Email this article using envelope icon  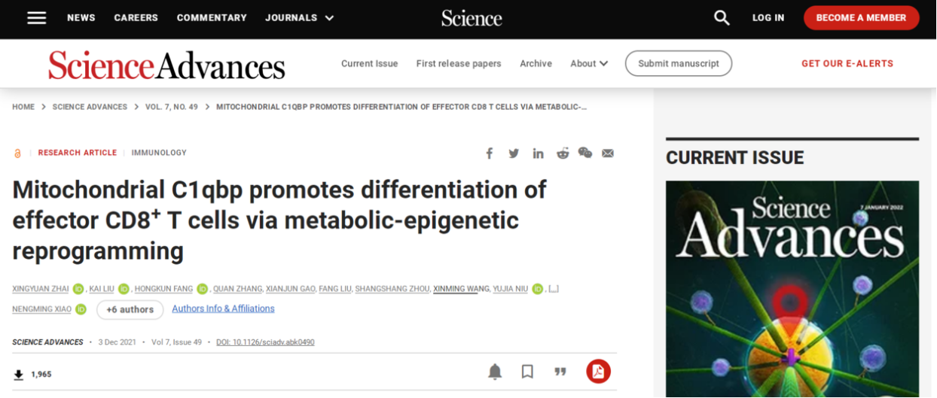(608, 153)
